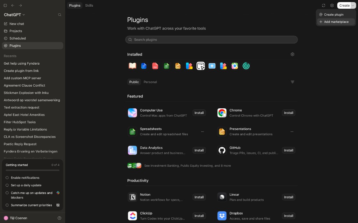
Task: Open the installed blue sparkle plugin icon
Action: [x=212, y=66]
